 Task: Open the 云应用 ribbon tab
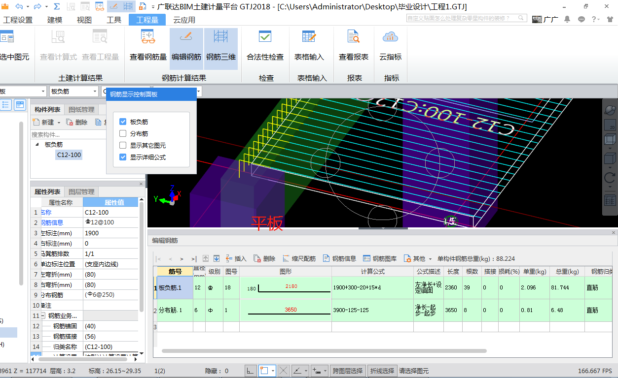[x=184, y=20]
